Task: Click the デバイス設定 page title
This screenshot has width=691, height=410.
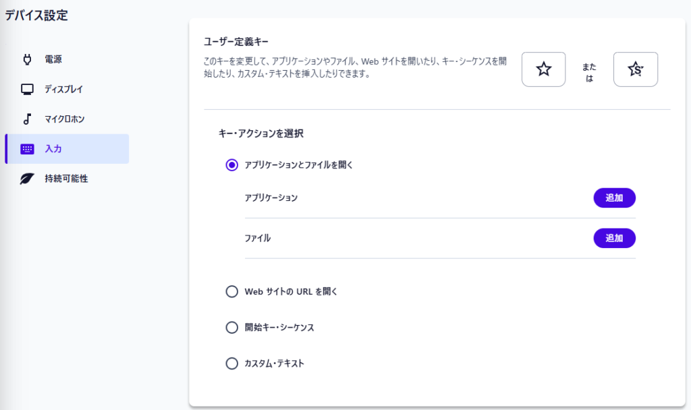Action: click(36, 16)
